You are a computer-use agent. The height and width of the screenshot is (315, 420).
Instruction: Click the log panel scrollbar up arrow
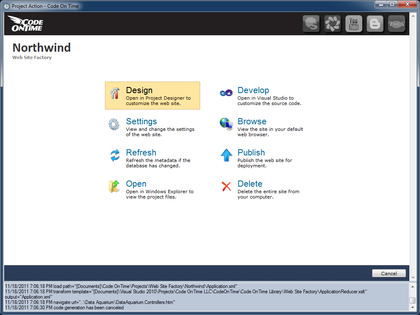click(x=413, y=287)
